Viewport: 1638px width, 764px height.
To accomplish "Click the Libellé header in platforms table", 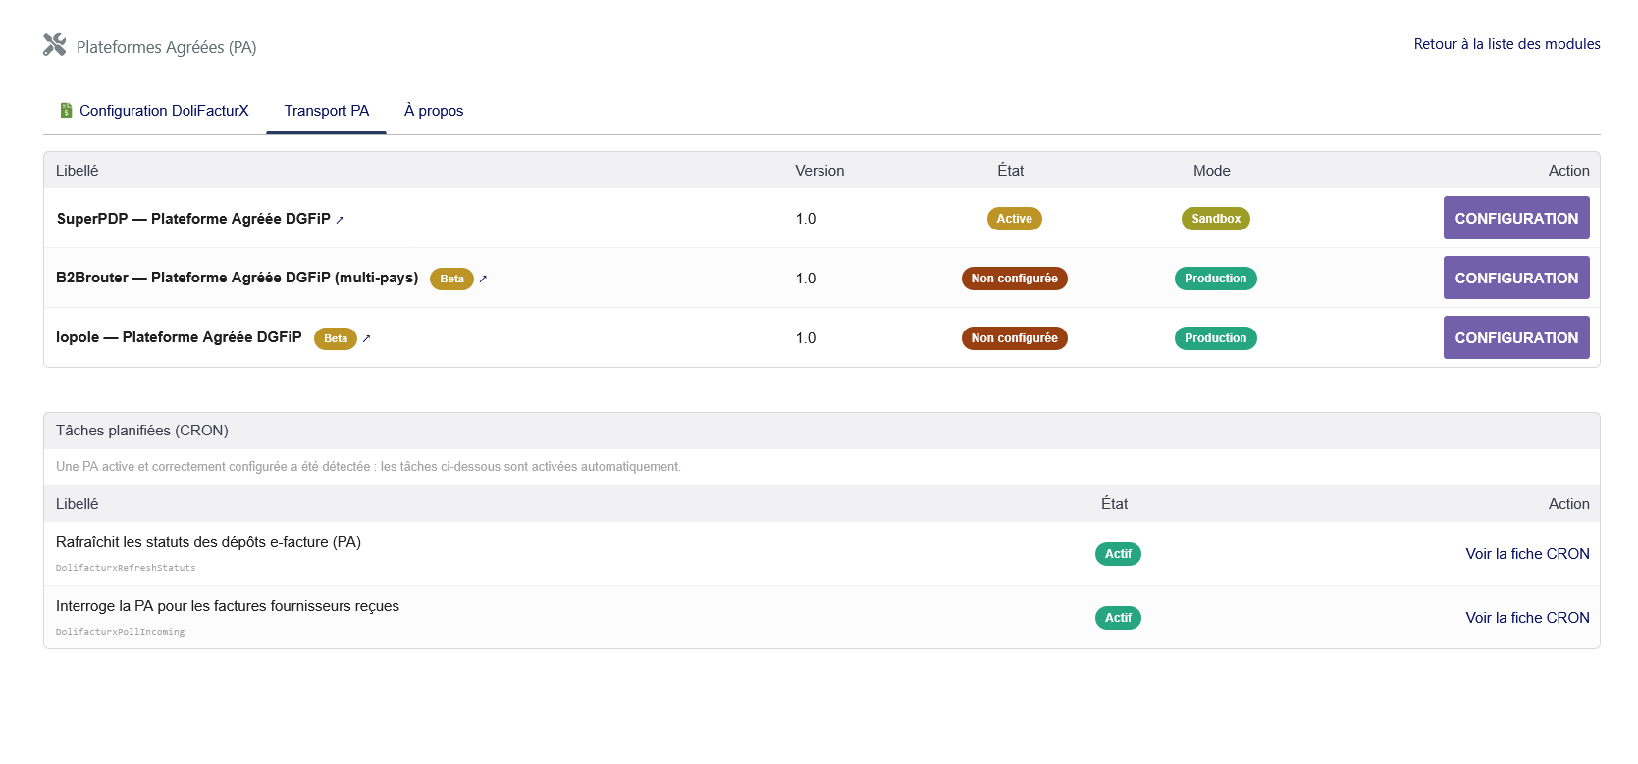I will coord(78,171).
